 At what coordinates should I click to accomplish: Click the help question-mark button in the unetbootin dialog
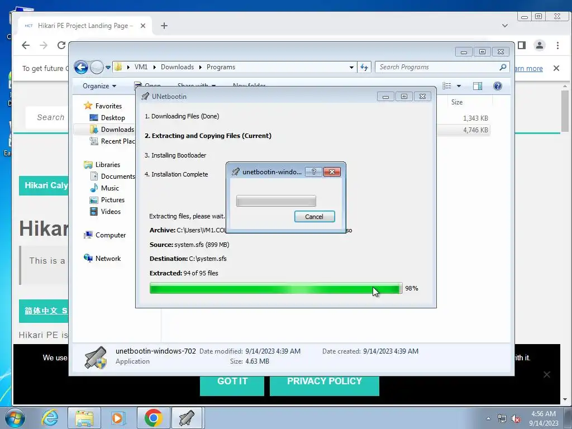click(x=313, y=172)
